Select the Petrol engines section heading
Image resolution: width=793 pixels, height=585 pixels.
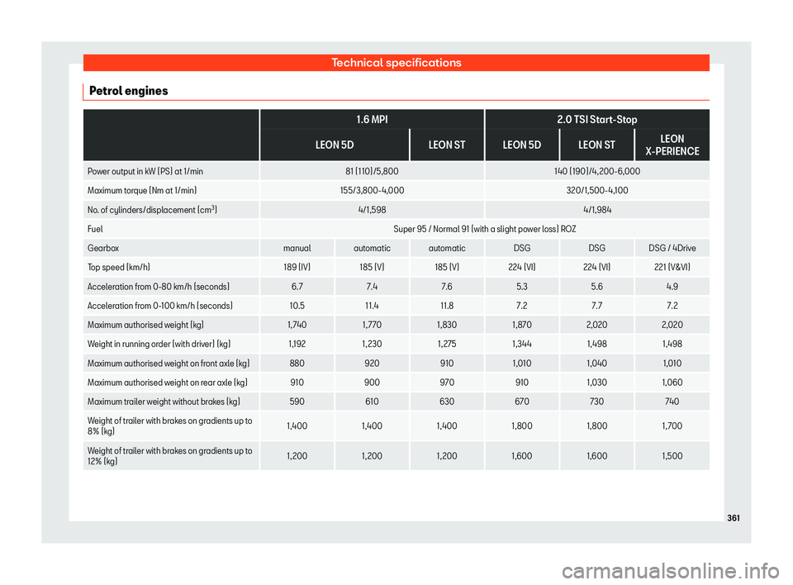(127, 90)
